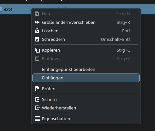This screenshot has height=131, width=155.
Task: Click the new document icon beside Neu
Action: [37, 14]
